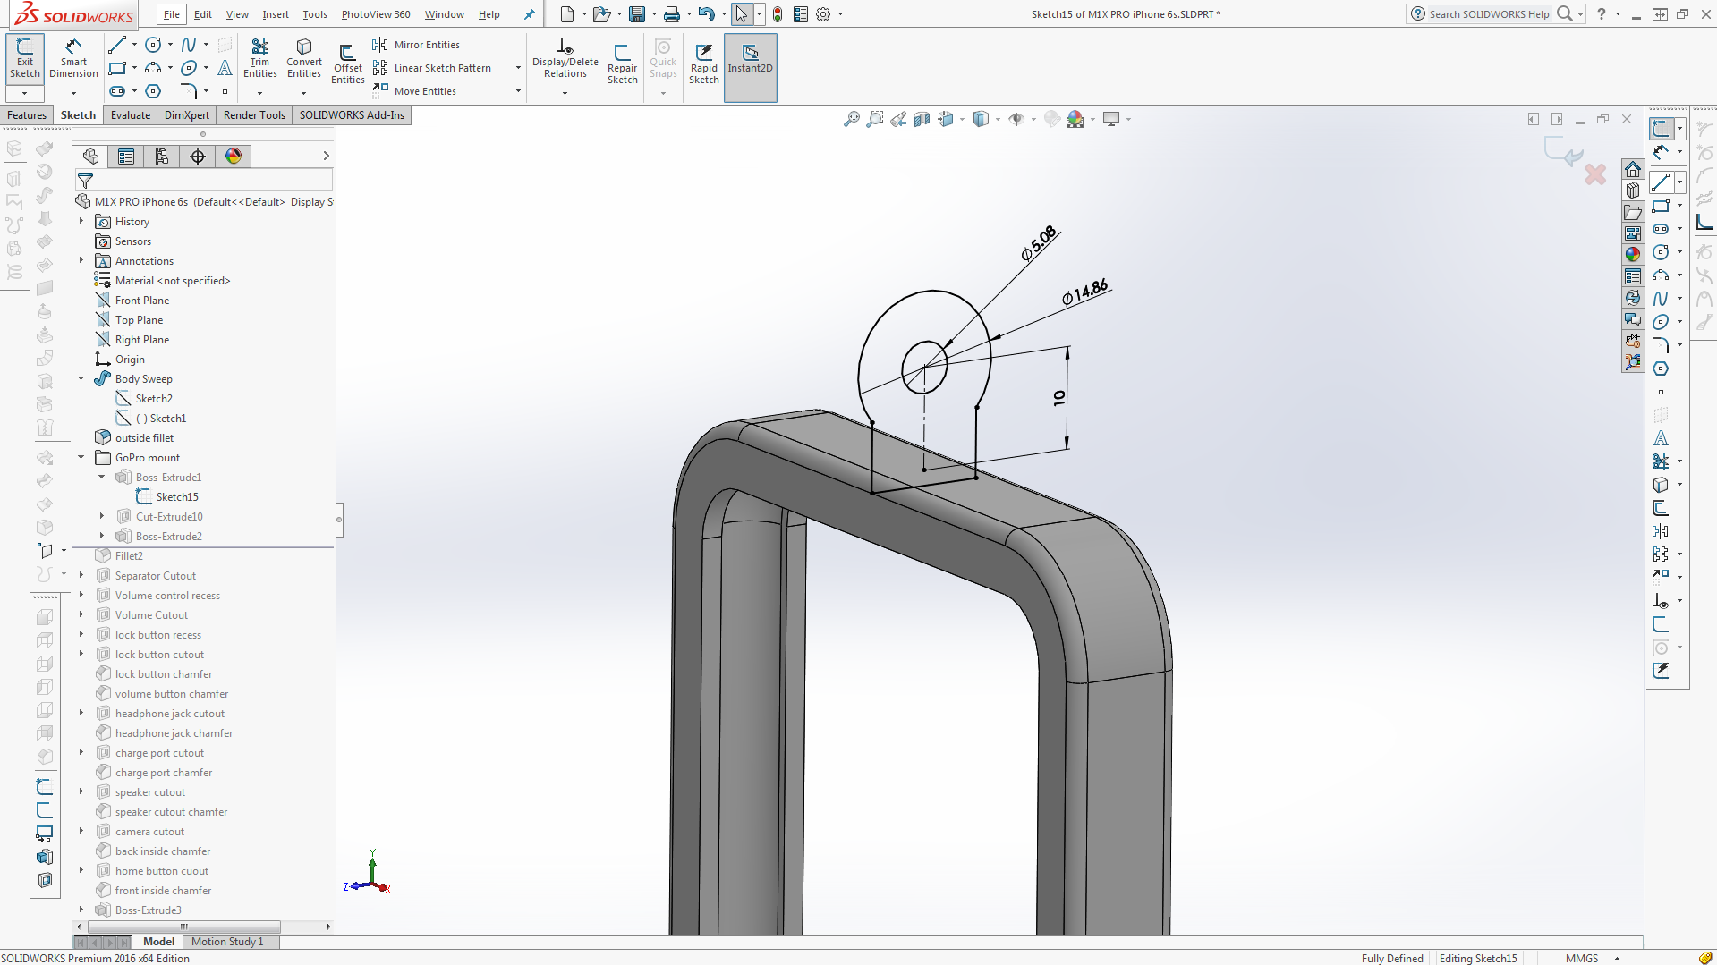Open the FeatureManager design tree tab
This screenshot has height=965, width=1717.
coord(90,157)
